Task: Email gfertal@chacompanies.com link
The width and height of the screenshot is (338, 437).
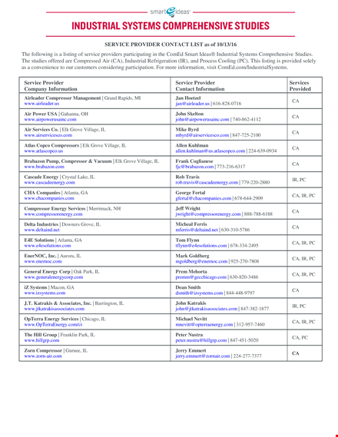Action: (x=204, y=198)
